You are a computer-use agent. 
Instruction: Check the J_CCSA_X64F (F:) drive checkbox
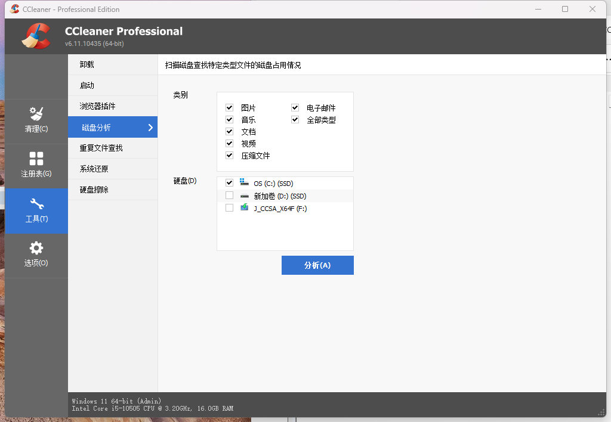[x=230, y=208]
